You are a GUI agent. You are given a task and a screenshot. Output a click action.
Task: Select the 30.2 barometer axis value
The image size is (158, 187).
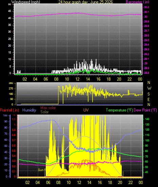tap(146, 7)
